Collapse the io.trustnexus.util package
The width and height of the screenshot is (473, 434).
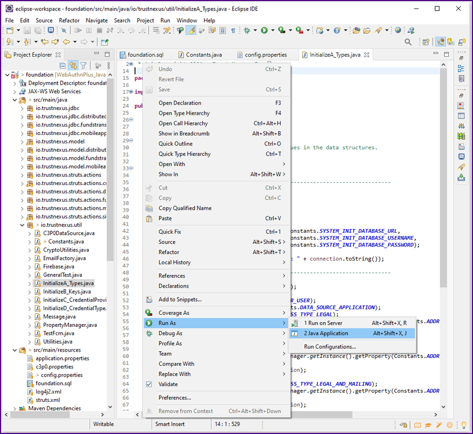point(22,225)
